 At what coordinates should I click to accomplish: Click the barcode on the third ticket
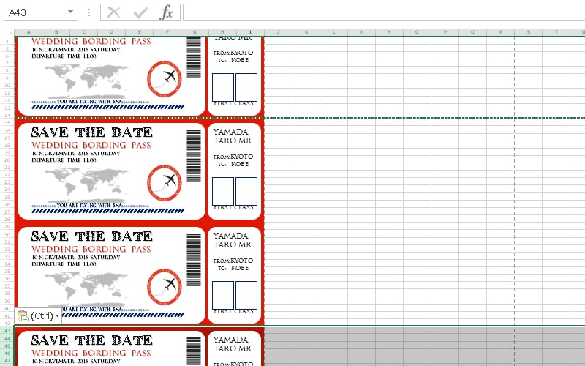[193, 259]
